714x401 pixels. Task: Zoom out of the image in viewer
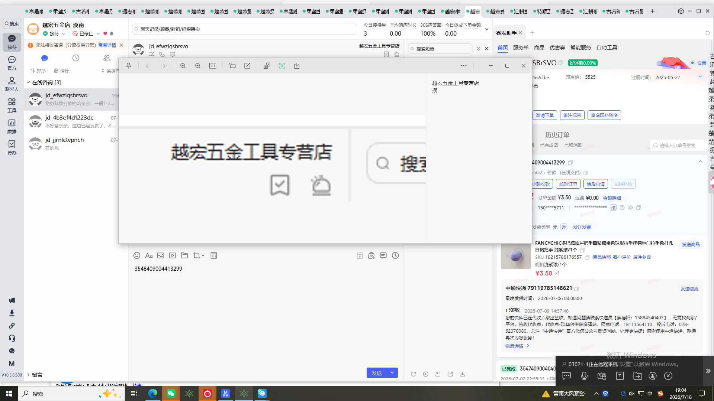click(x=198, y=66)
